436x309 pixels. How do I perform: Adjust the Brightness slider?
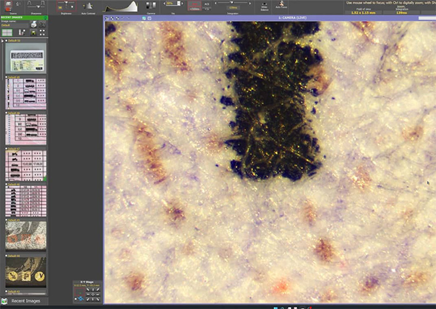(66, 2)
